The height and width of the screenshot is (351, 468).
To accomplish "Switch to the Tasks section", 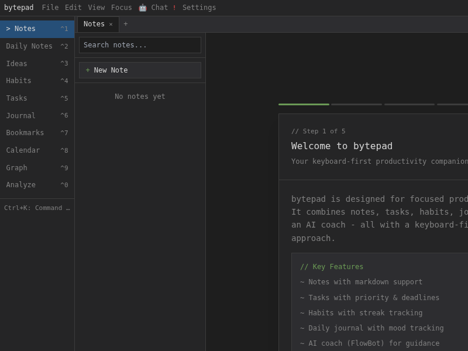I will pos(37,98).
